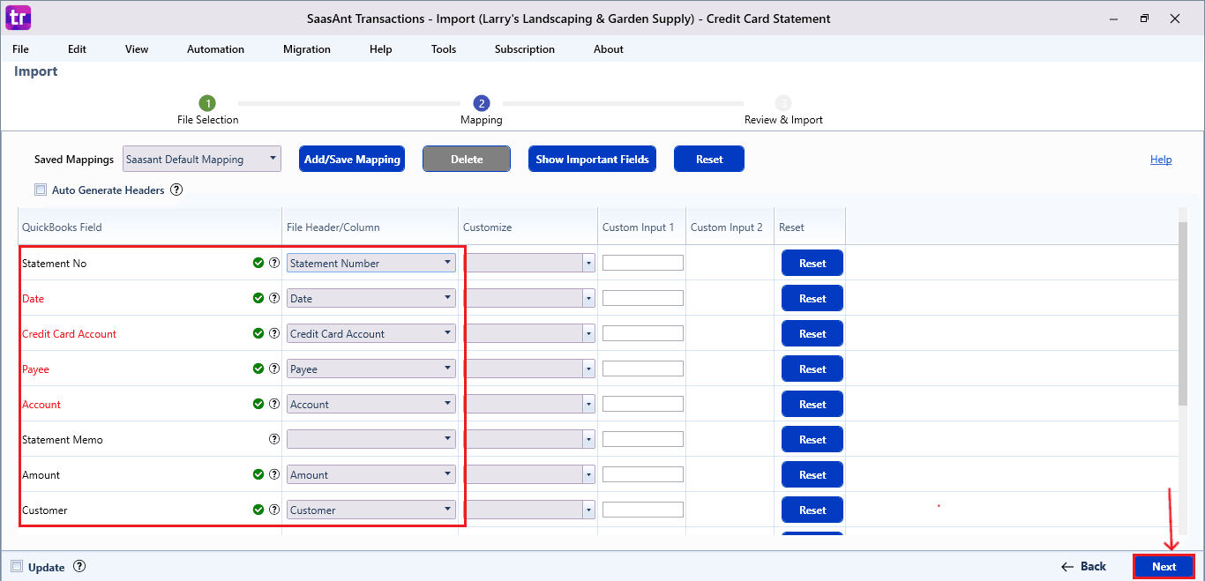Click question mark icon for Statement No
1205x581 pixels.
click(x=274, y=263)
